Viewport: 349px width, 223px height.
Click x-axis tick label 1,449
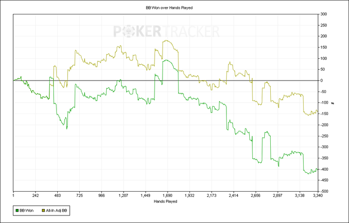(146, 196)
